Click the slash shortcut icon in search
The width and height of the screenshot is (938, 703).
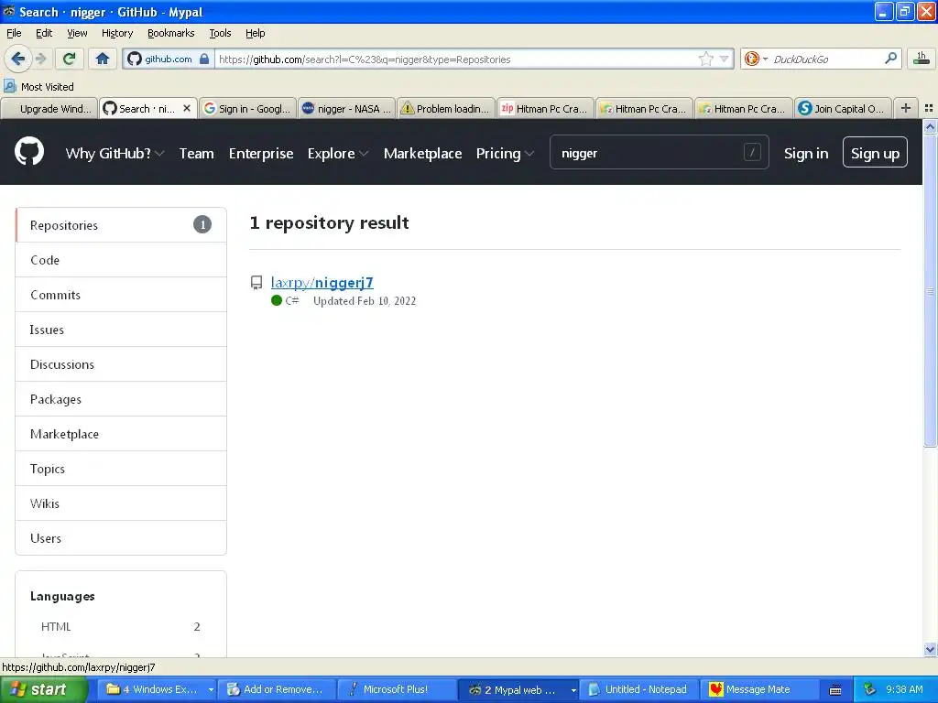pyautogui.click(x=752, y=153)
